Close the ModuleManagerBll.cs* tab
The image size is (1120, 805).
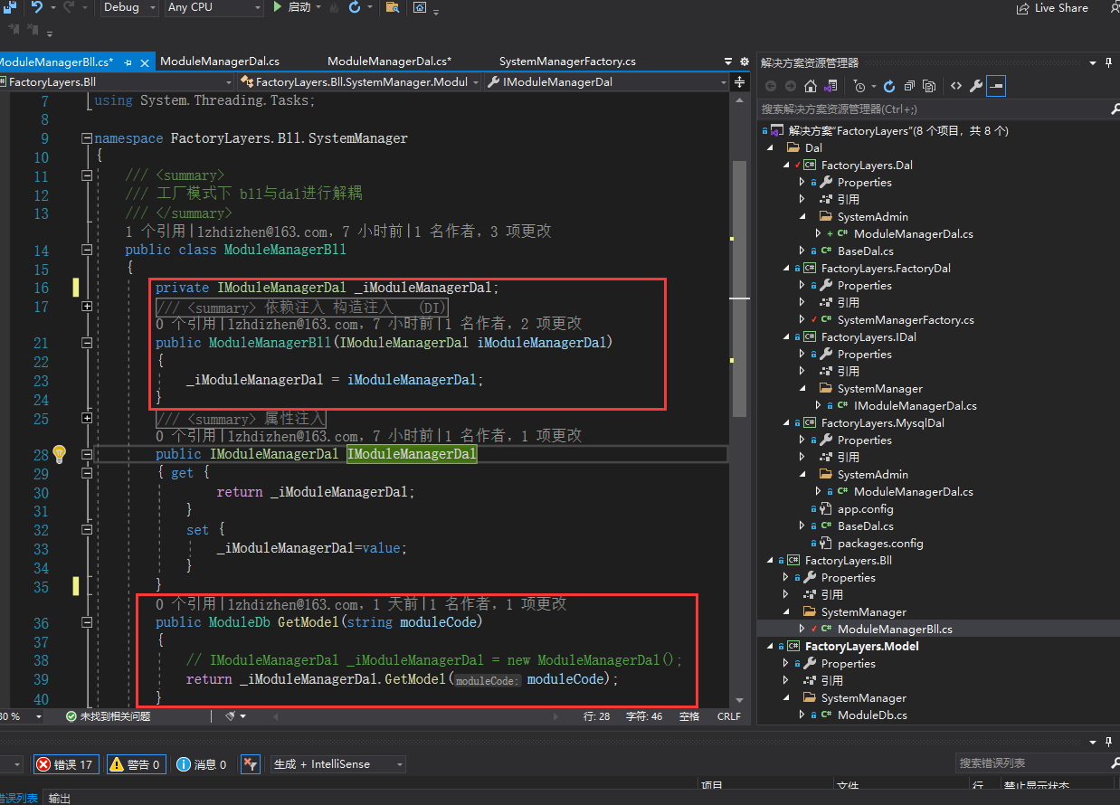pyautogui.click(x=146, y=62)
